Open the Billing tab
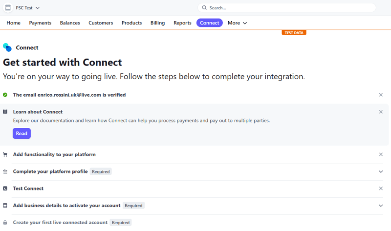391x231 pixels. coord(157,23)
